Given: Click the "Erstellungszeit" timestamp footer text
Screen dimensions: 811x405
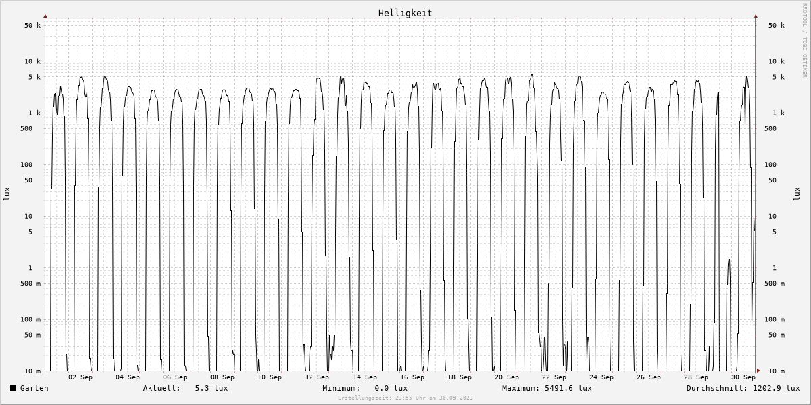Looking at the screenshot, I should (x=405, y=398).
